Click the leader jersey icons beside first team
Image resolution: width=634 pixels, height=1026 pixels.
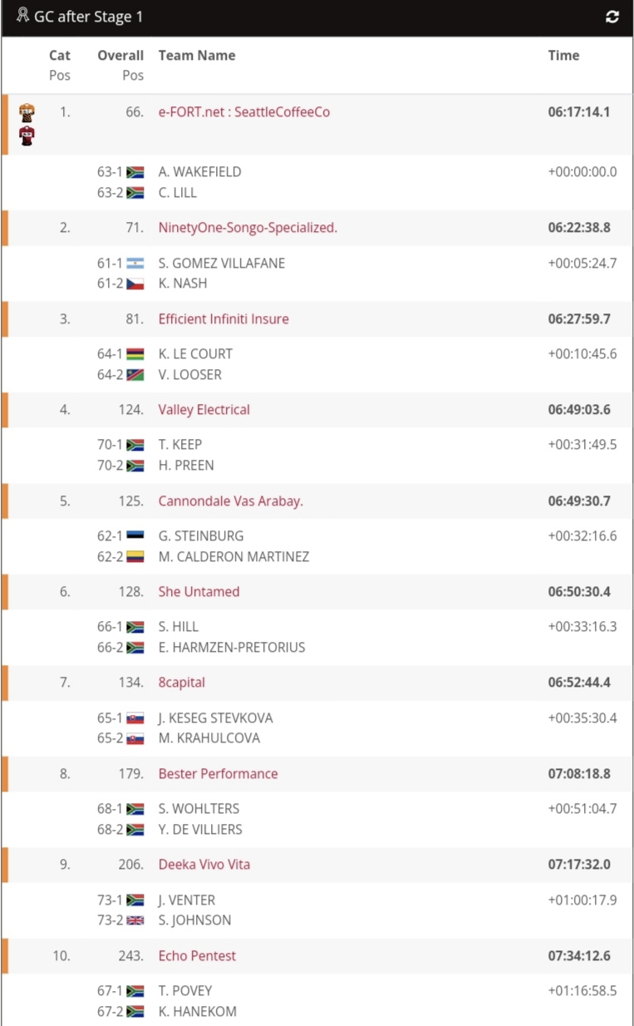[x=27, y=124]
